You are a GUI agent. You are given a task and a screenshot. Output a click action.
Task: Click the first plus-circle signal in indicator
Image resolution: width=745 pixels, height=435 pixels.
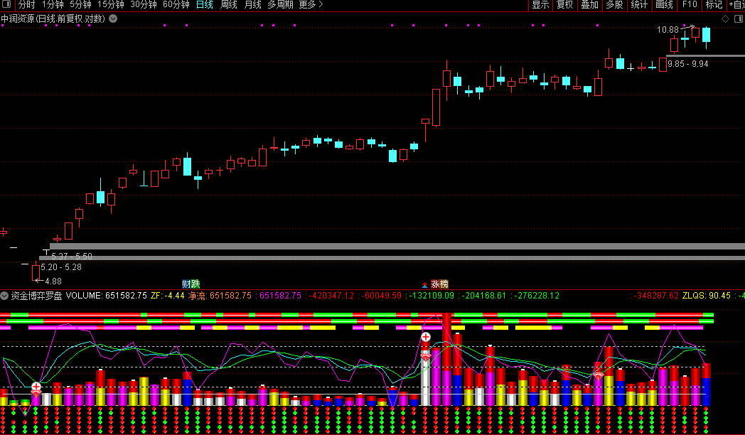click(x=36, y=386)
